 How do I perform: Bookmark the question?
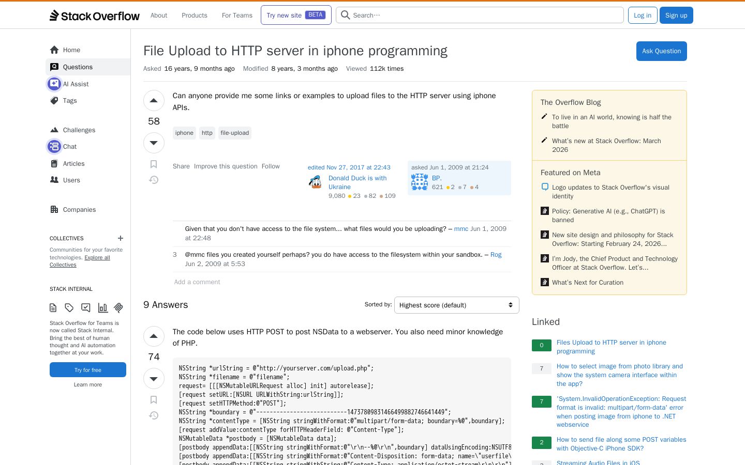154,164
